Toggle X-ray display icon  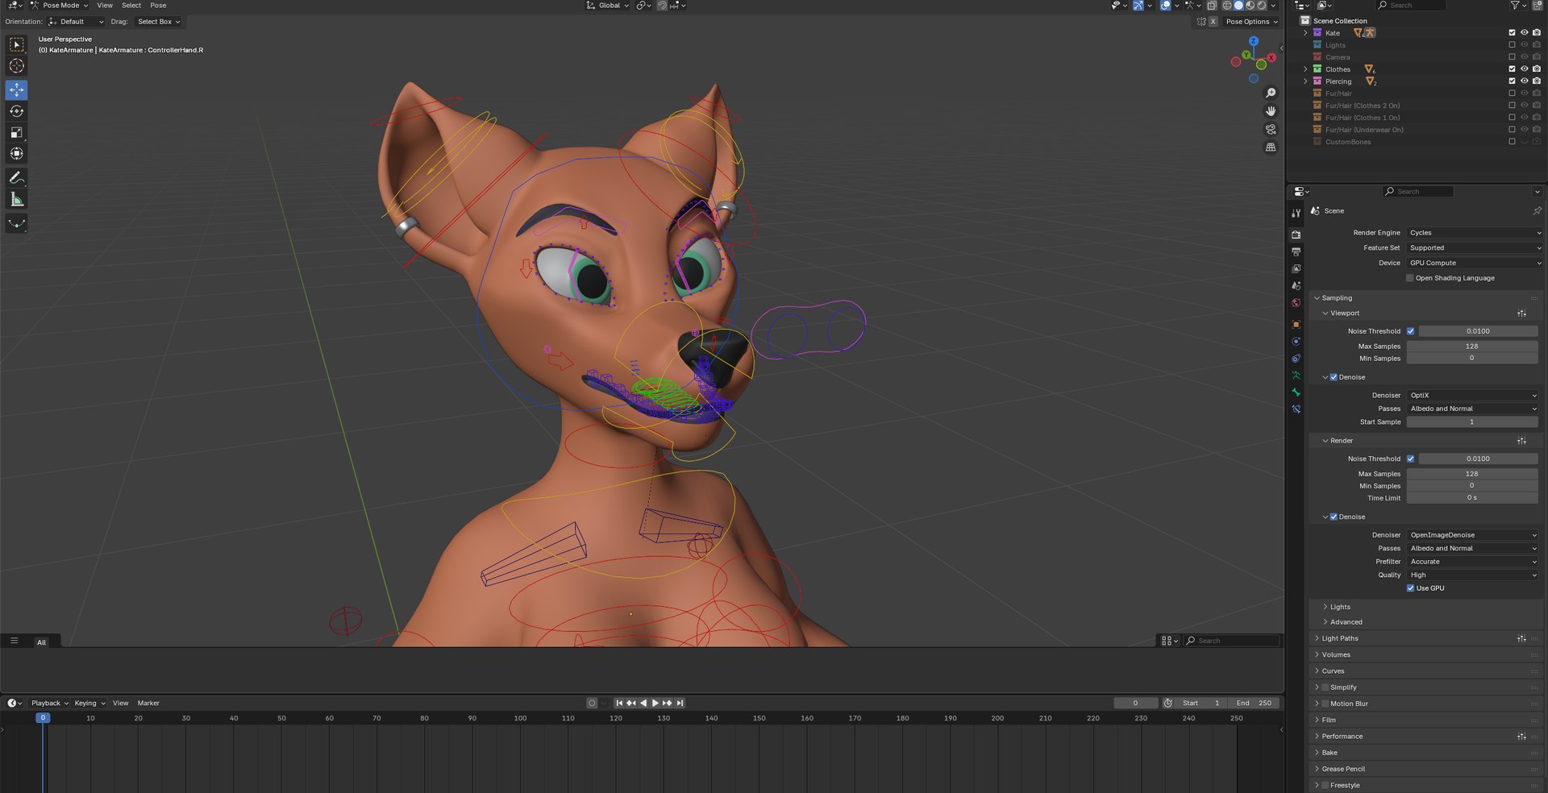click(x=1211, y=6)
